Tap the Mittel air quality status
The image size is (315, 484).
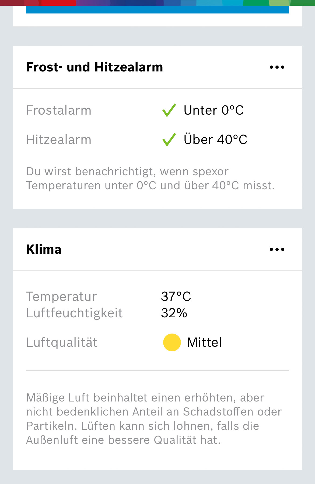pos(204,342)
